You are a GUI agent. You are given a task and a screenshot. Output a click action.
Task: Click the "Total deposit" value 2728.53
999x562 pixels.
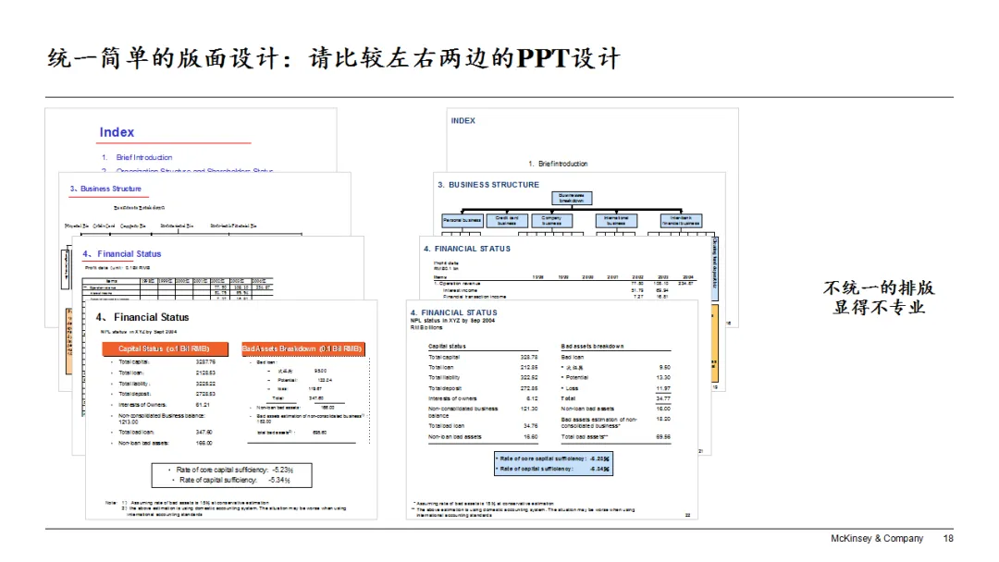coord(205,394)
